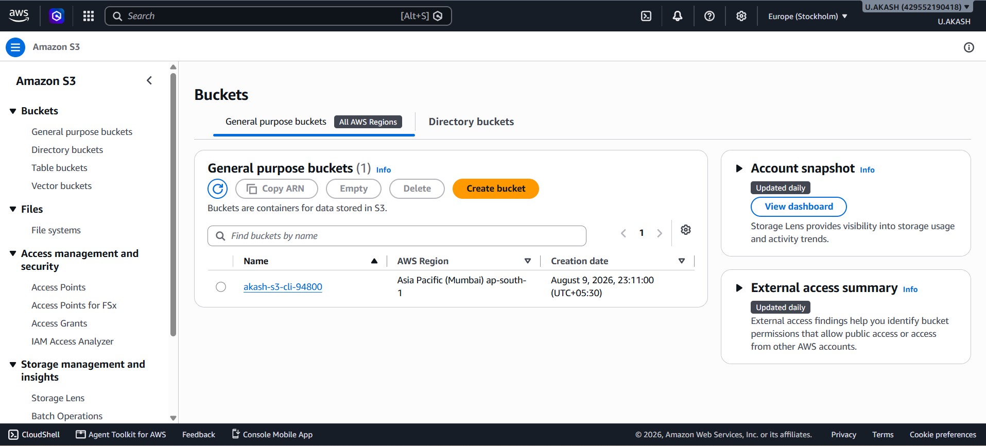Click the purple Amazon Q icon in the header
The width and height of the screenshot is (986, 446).
click(x=57, y=16)
